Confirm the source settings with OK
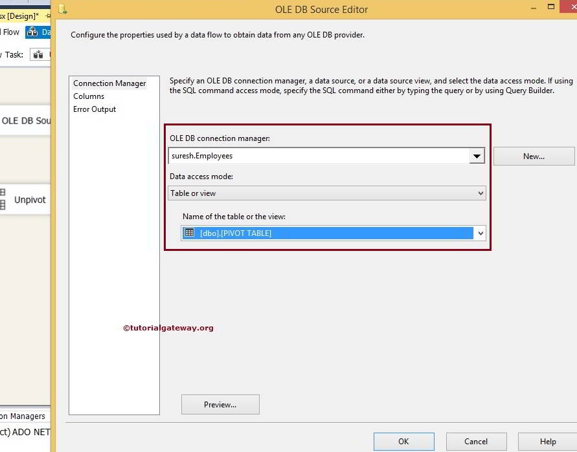577x452 pixels. [403, 441]
